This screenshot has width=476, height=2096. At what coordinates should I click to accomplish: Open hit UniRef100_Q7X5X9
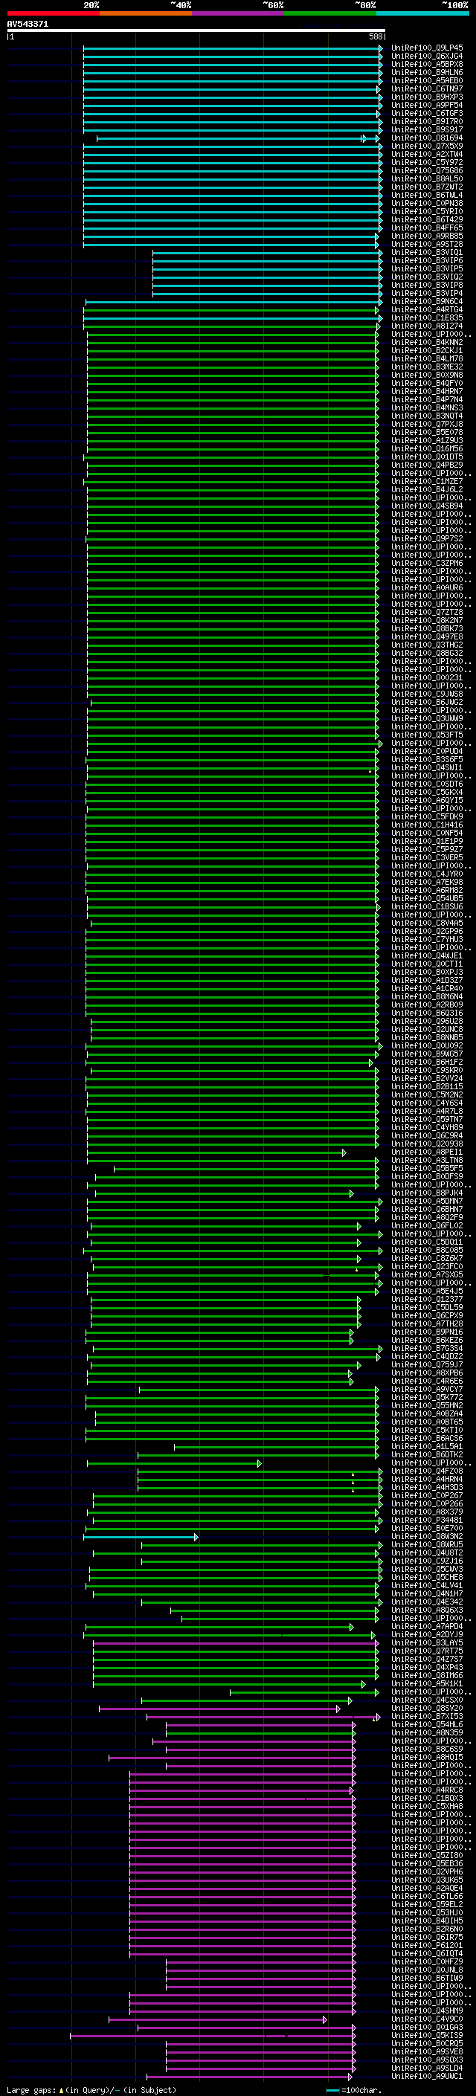click(x=427, y=146)
